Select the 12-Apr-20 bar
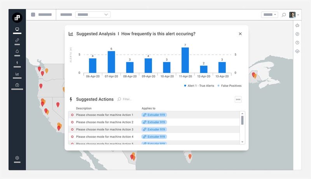Image resolution: width=311 pixels, height=179 pixels. tap(204, 69)
